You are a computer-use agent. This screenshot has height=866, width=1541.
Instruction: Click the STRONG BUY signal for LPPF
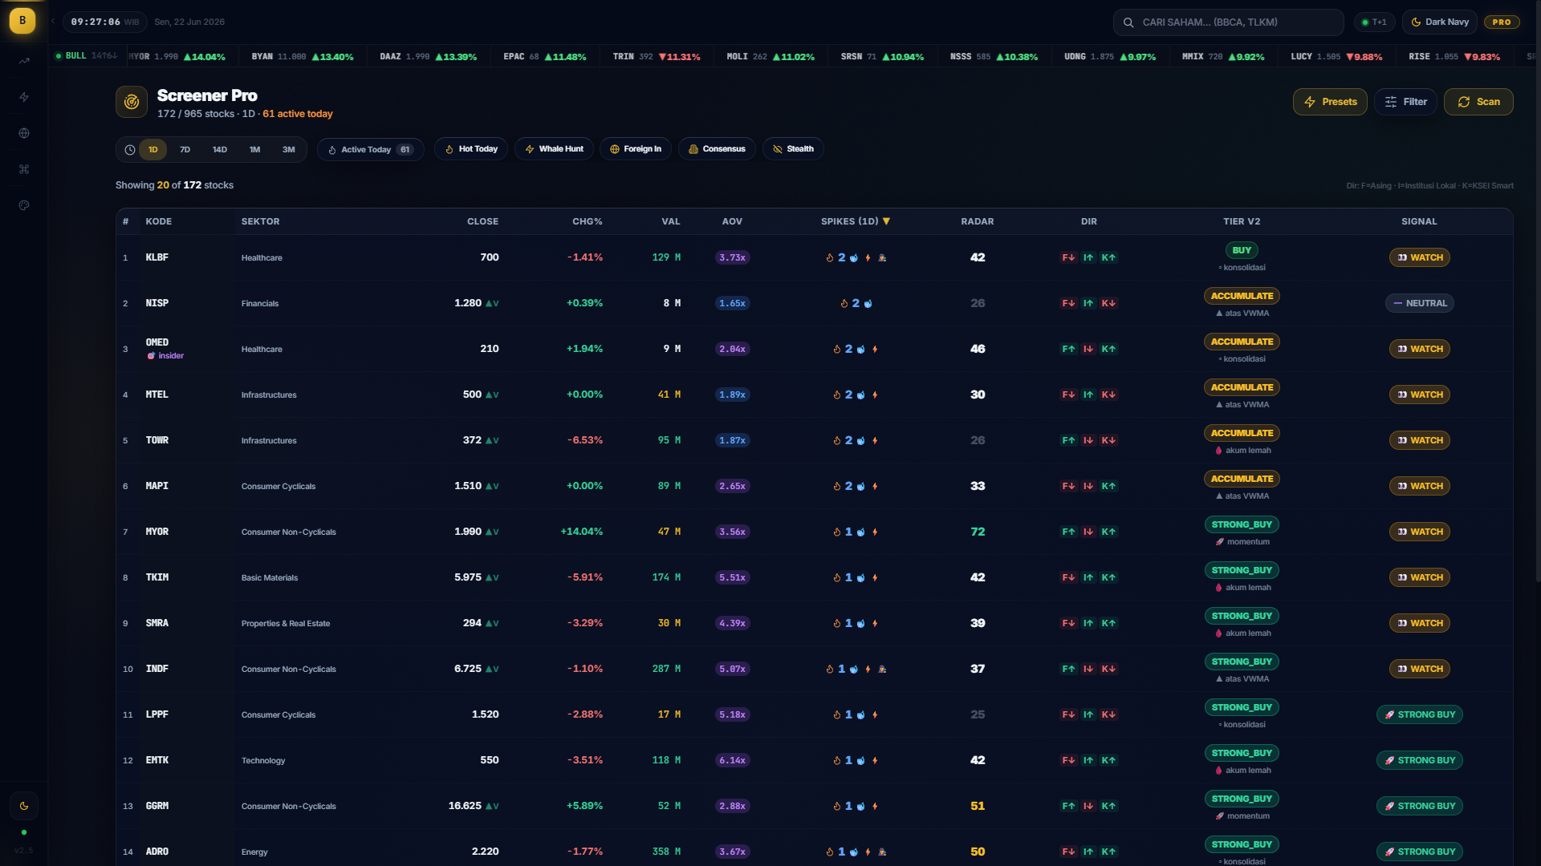[1420, 714]
